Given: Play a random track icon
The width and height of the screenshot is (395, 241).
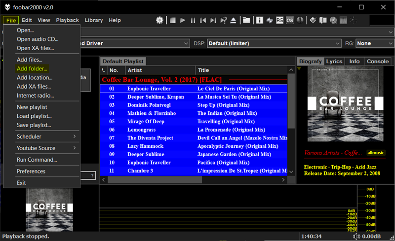Looking at the screenshot, I should (223, 20).
